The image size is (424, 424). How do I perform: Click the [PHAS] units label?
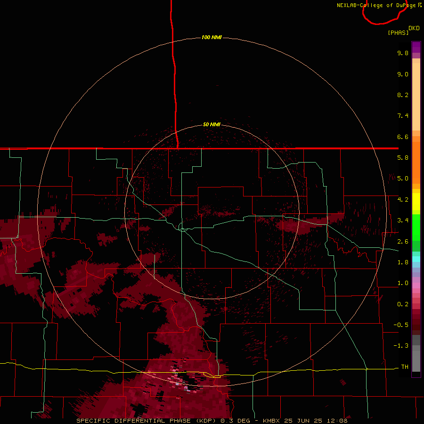(x=398, y=33)
